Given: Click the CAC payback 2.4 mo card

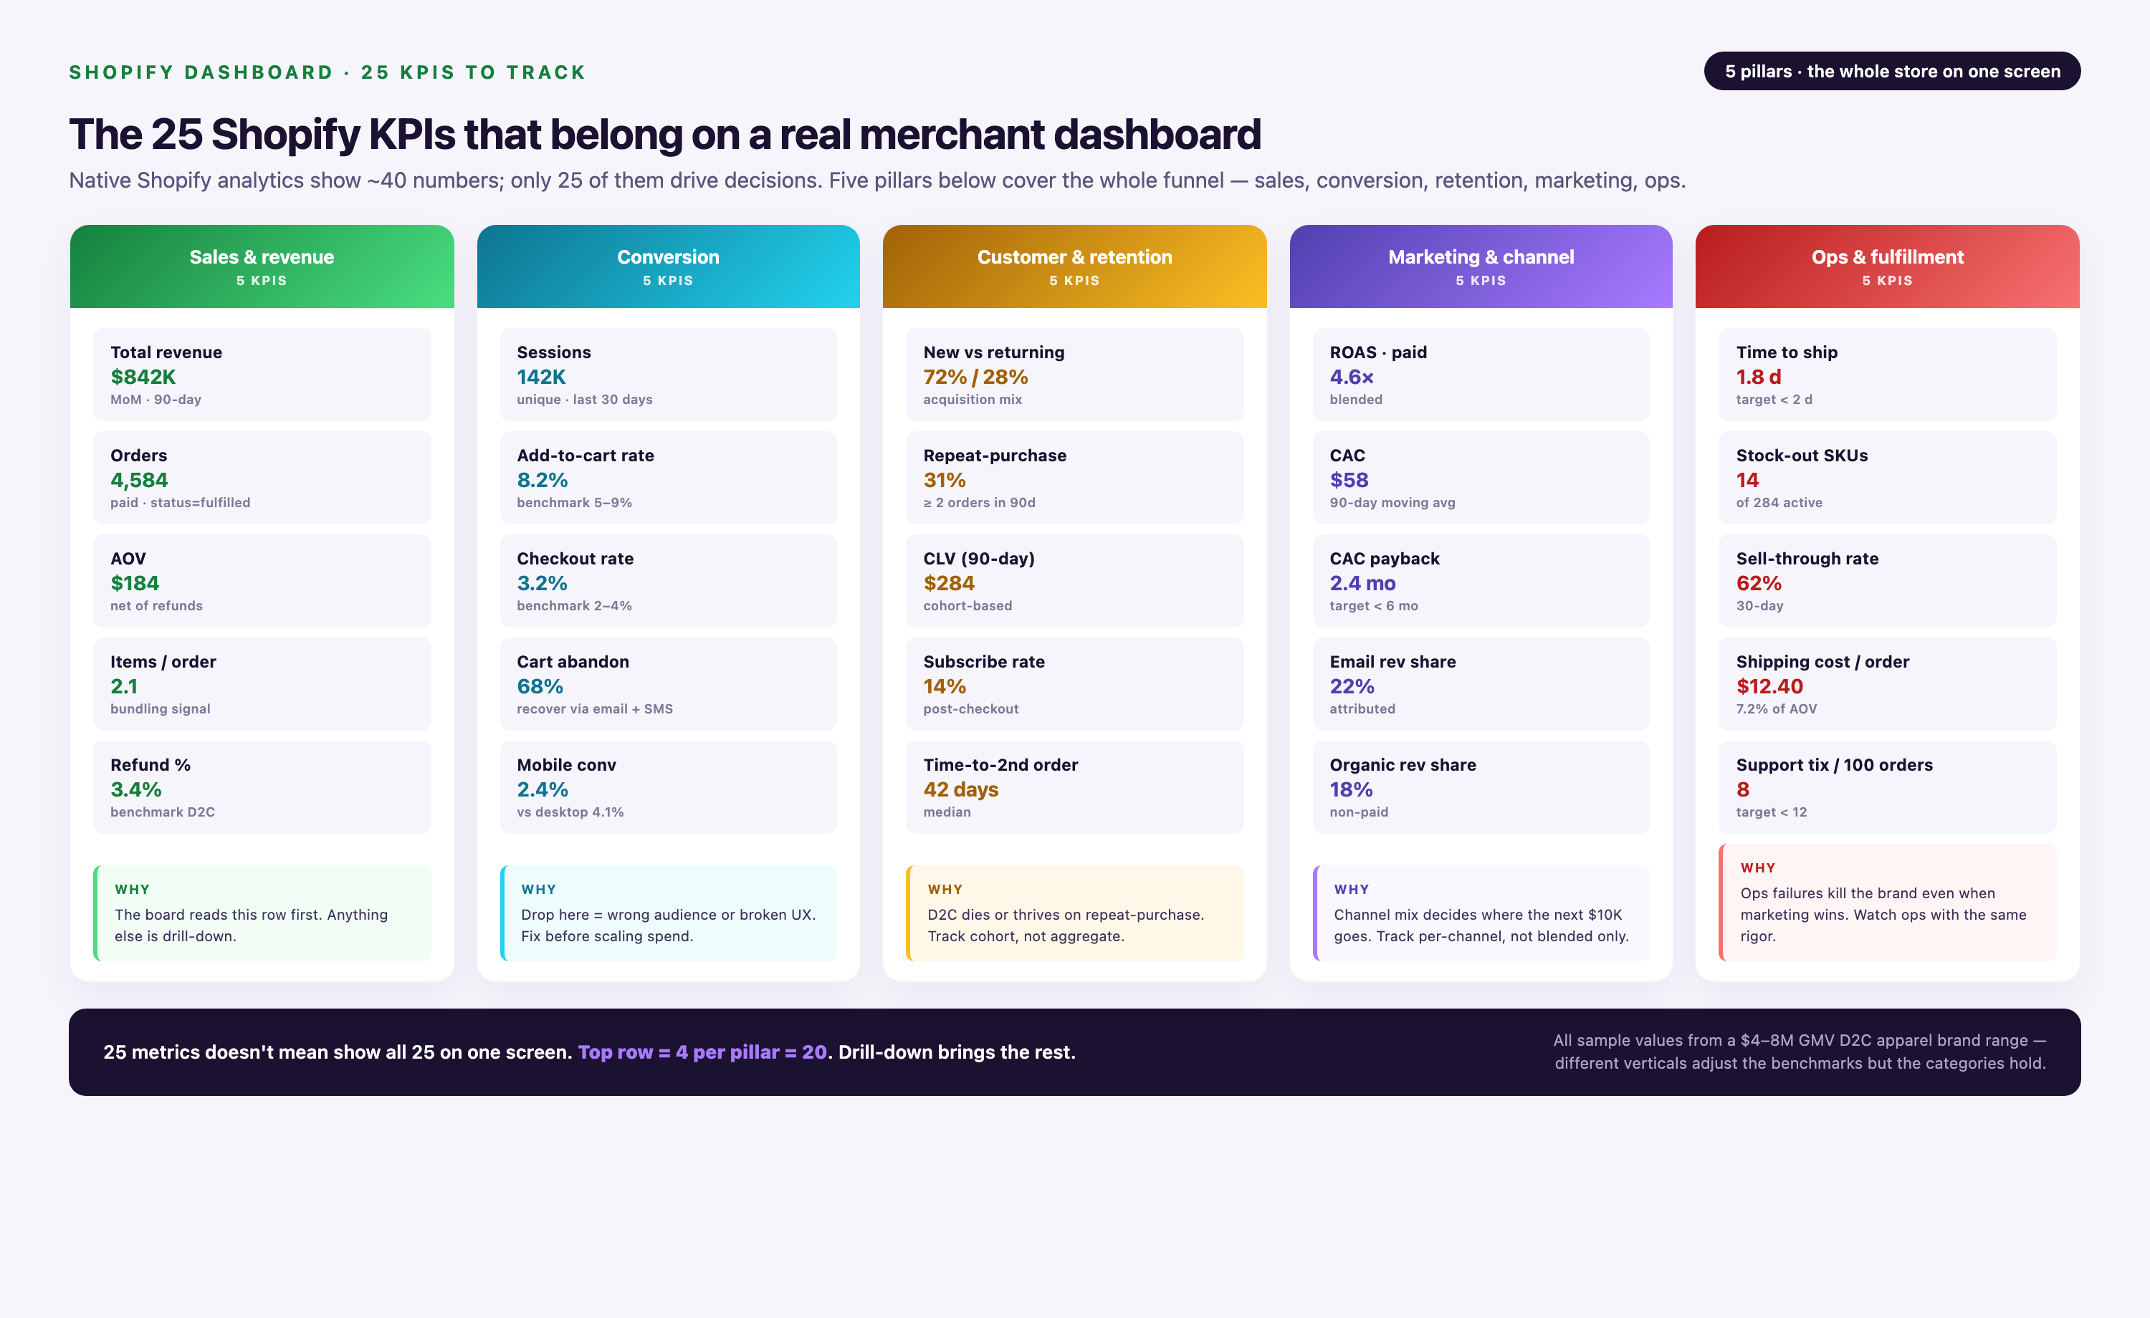Looking at the screenshot, I should click(x=1481, y=581).
